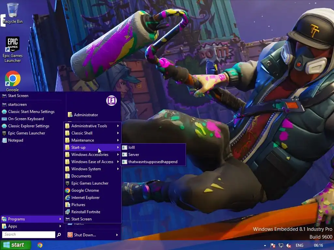This screenshot has height=250, width=334.
Task: Click Classic Start Menu Settings shell icon
Action: 4,111
